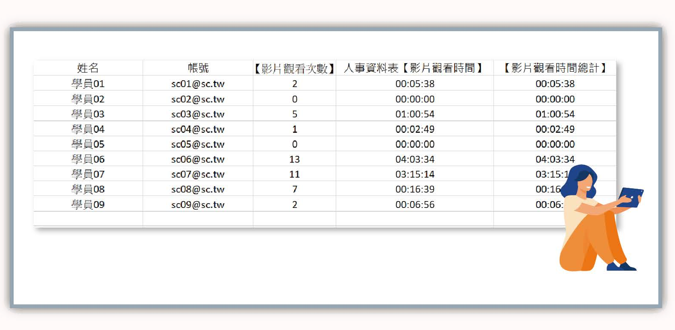Select the cell 學員01
This screenshot has width=675, height=330.
click(x=88, y=84)
